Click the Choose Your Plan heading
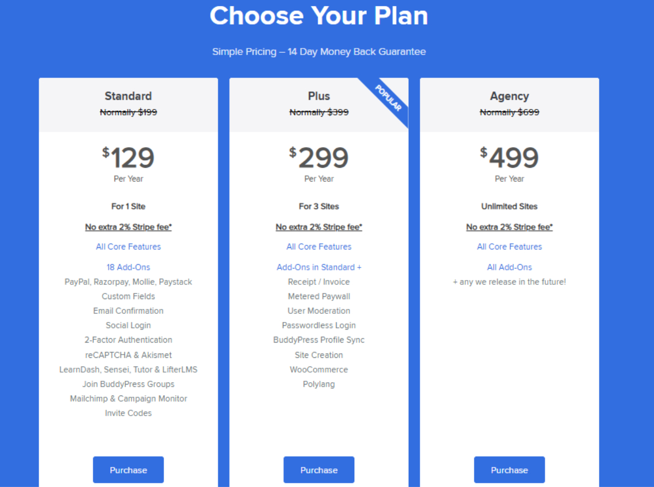Viewport: 654px width, 487px height. coord(319,16)
